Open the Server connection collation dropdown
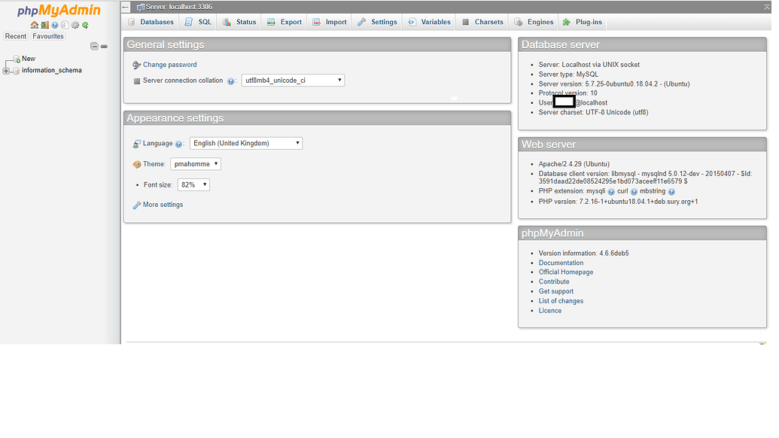Viewport: 779px width, 438px height. click(293, 81)
